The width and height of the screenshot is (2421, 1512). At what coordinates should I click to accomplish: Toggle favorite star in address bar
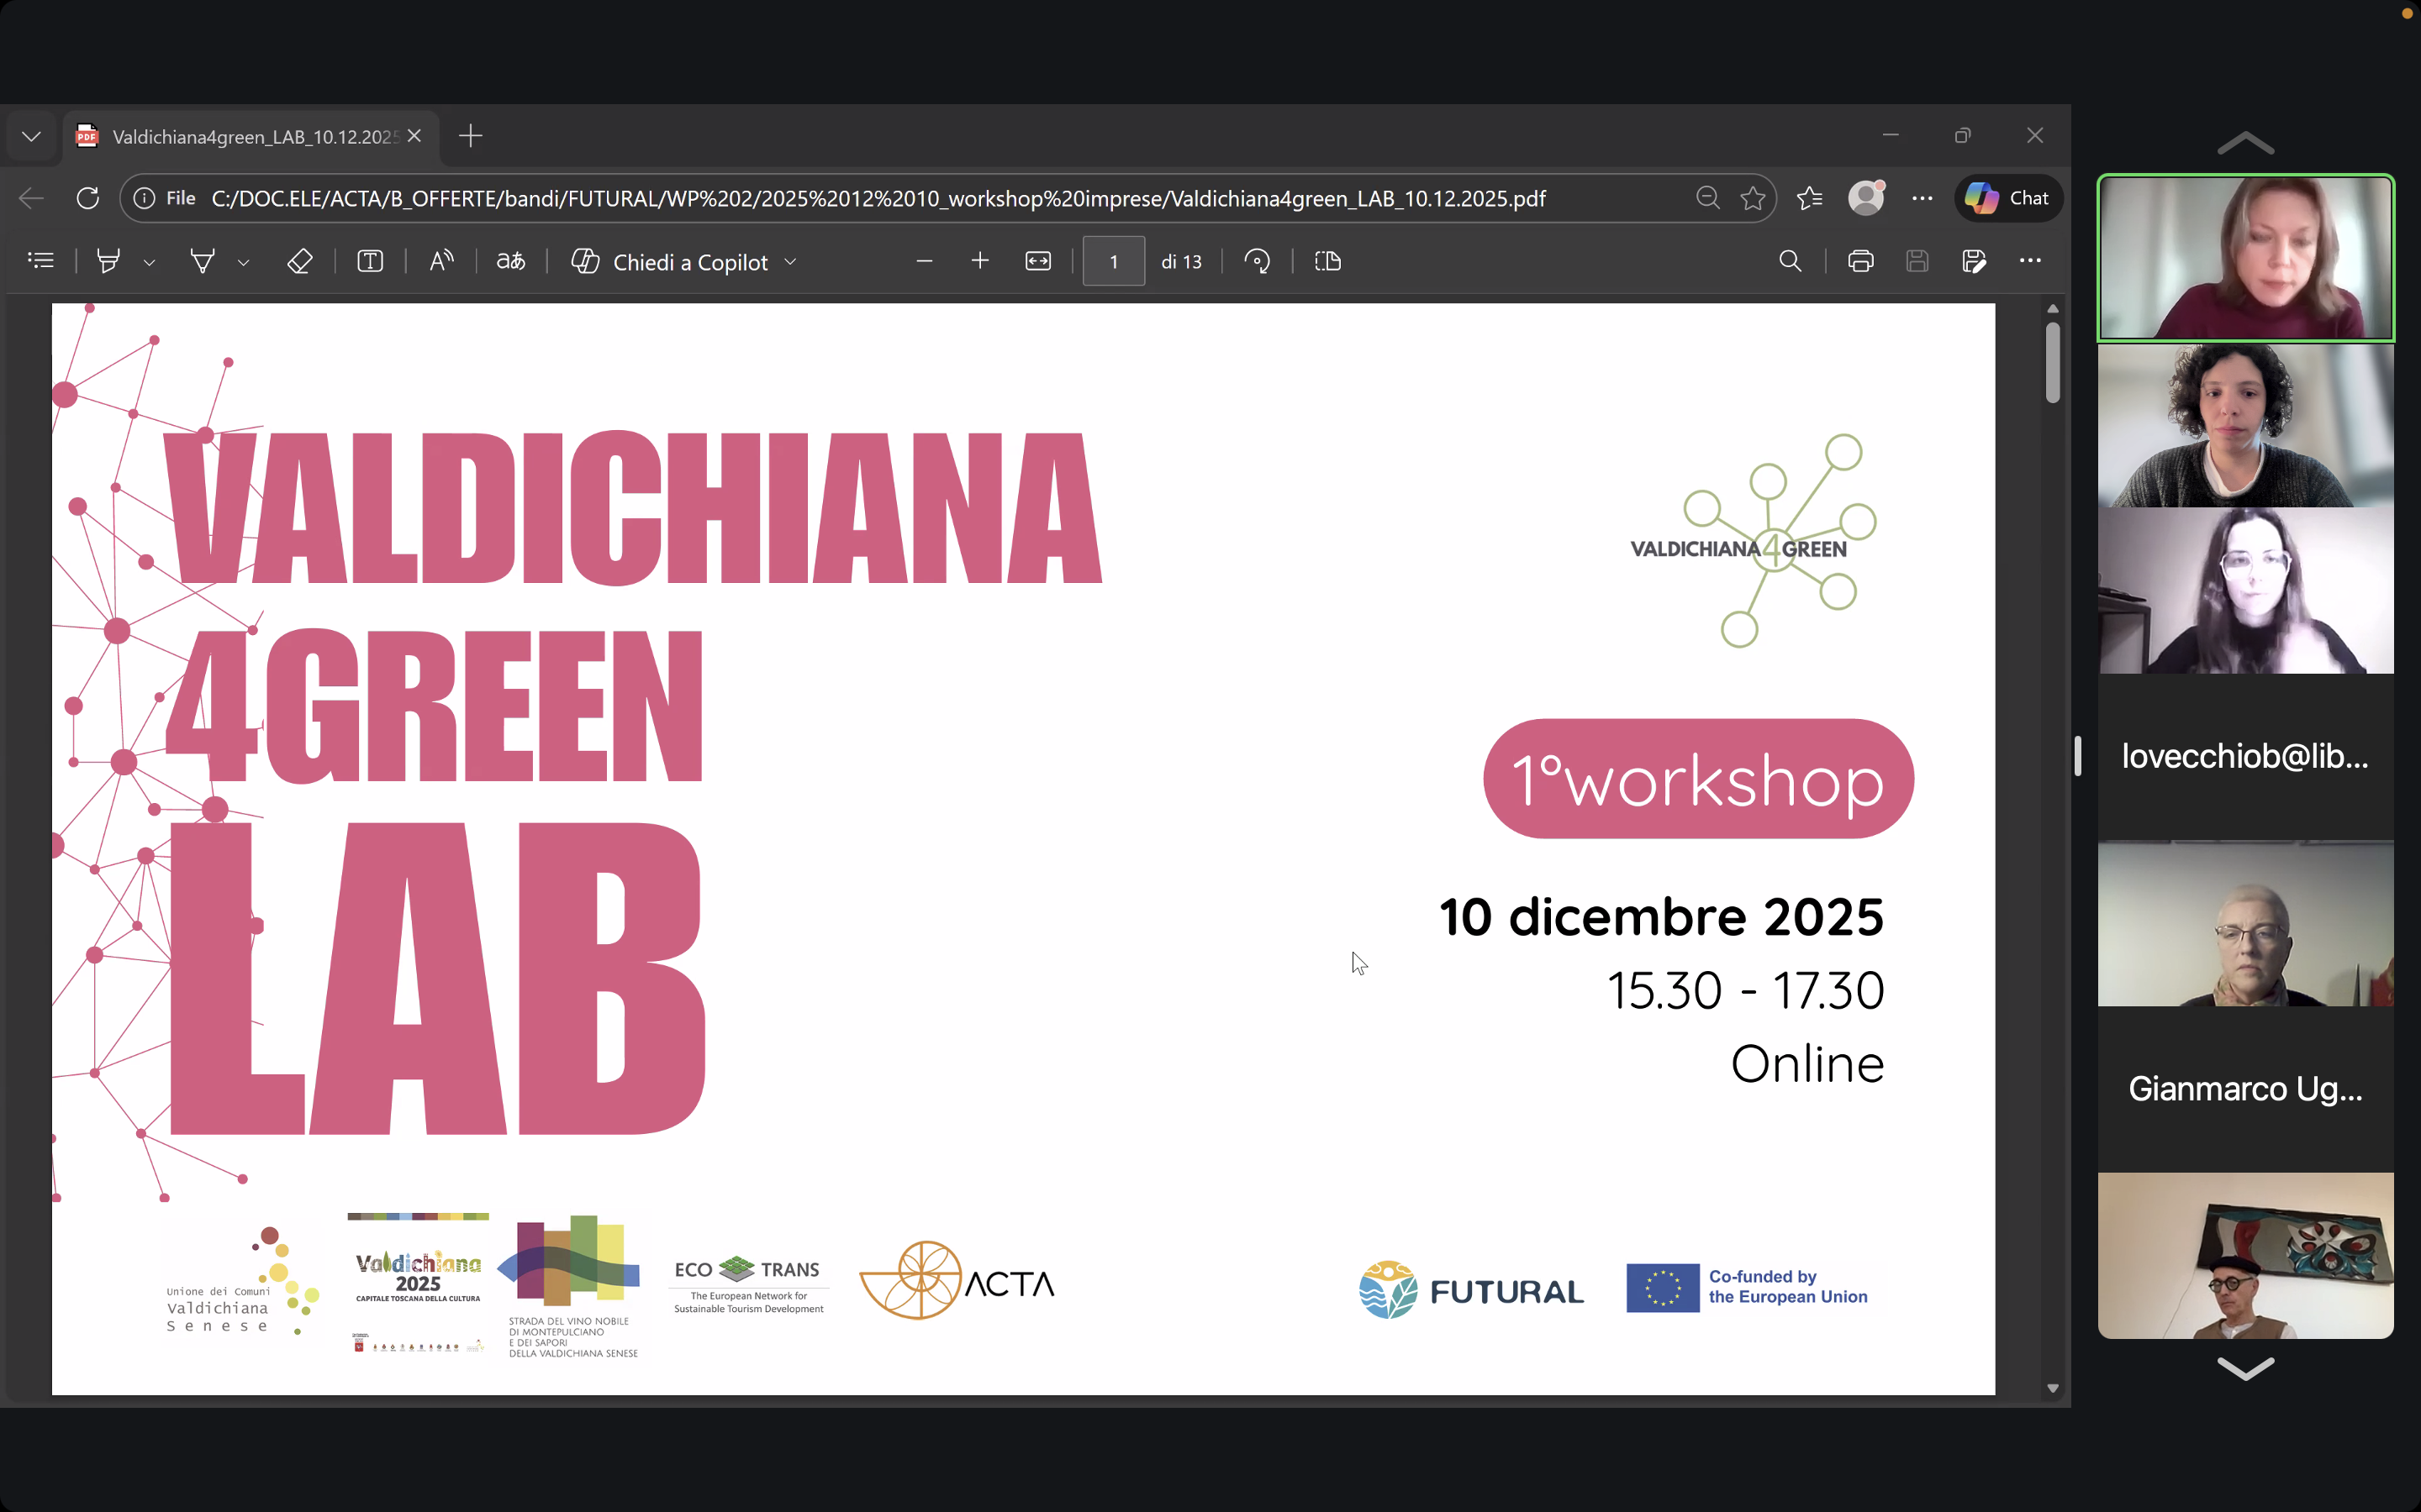click(x=1753, y=198)
